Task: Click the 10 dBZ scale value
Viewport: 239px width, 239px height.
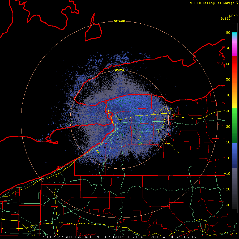Action: (x=228, y=142)
